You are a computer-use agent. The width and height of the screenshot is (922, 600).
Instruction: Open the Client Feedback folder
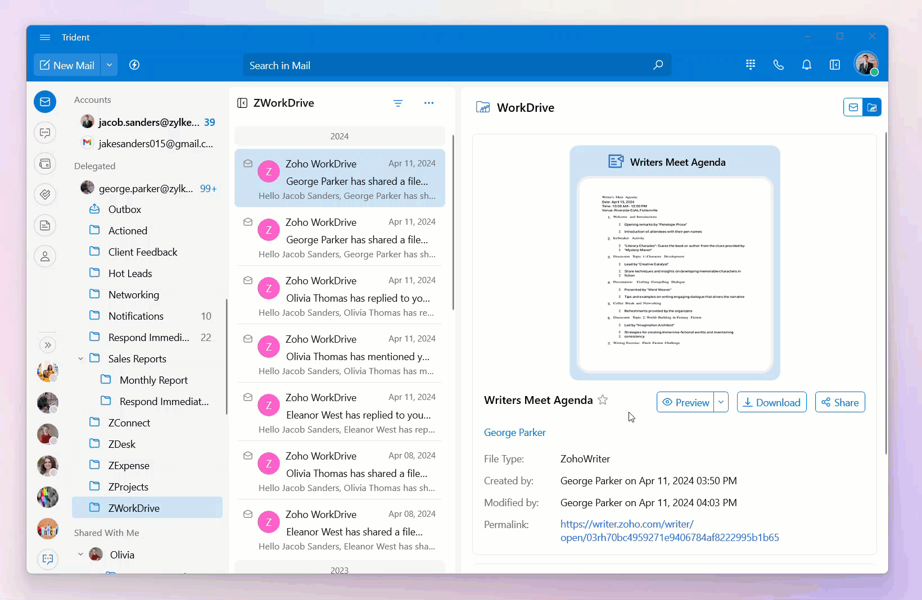(x=148, y=252)
